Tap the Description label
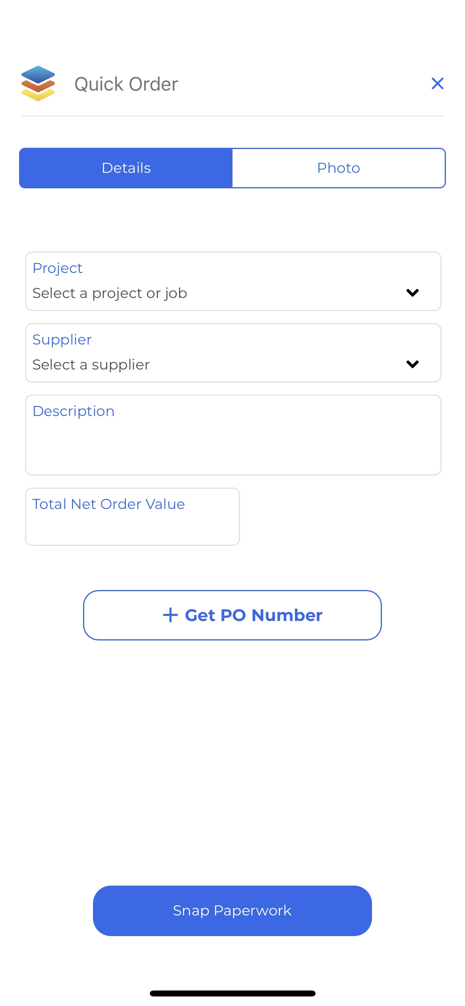This screenshot has height=1006, width=465. pyautogui.click(x=74, y=411)
